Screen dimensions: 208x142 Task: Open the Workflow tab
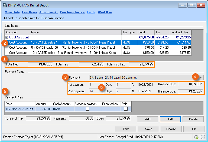tap(105, 12)
